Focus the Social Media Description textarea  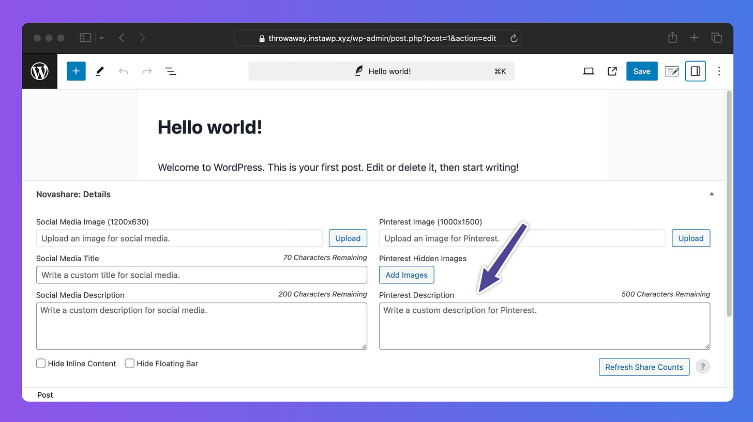[x=202, y=326]
